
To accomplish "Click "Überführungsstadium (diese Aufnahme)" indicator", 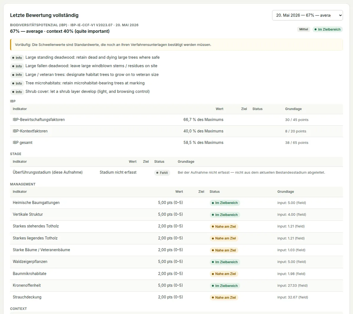I will click(48, 172).
